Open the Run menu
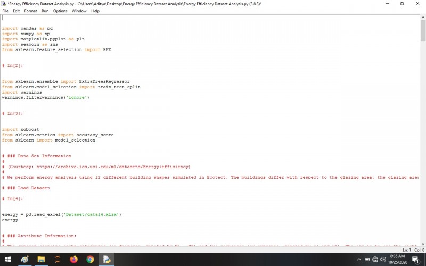Viewport: 426px width, 266px height. pyautogui.click(x=45, y=11)
